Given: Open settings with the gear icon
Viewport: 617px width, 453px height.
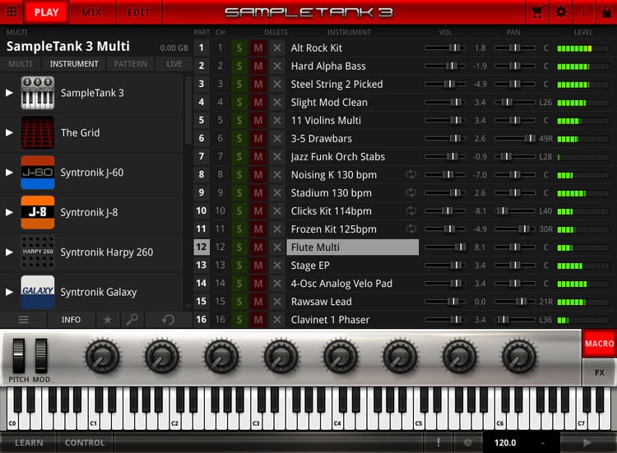Looking at the screenshot, I should click(x=561, y=12).
